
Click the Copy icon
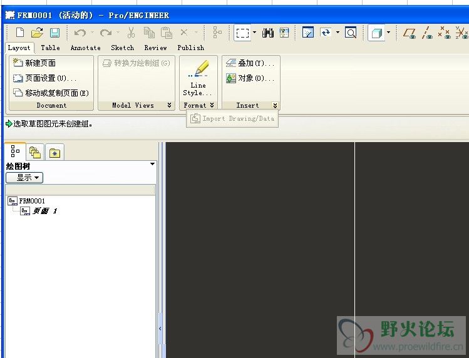tap(149, 33)
